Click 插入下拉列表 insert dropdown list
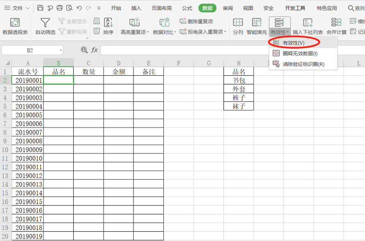365x241 pixels. [308, 26]
